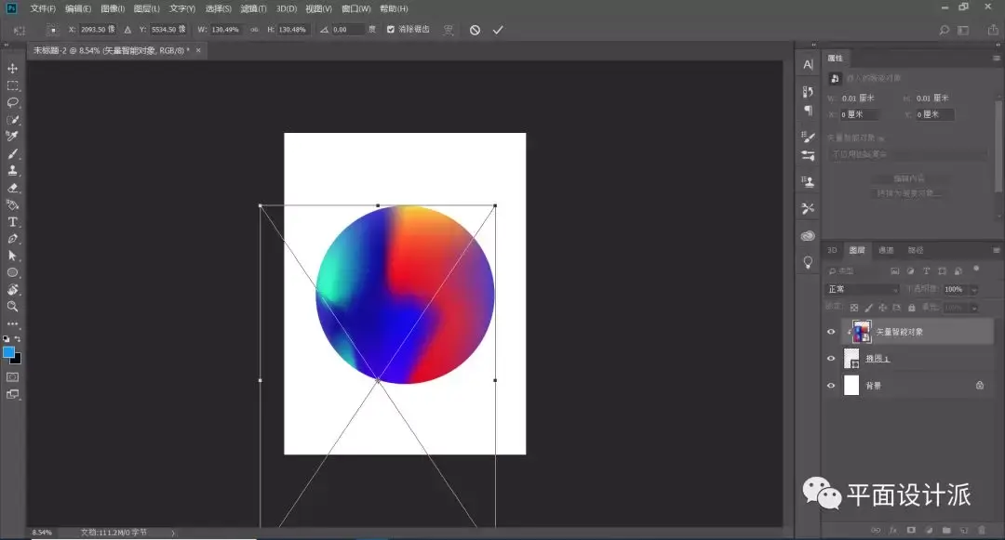Switch to the 通道 channels tab

(x=886, y=250)
